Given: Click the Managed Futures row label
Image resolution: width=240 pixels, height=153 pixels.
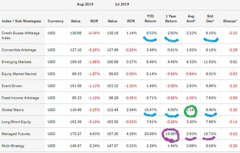Looking at the screenshot, I should click(x=16, y=134).
